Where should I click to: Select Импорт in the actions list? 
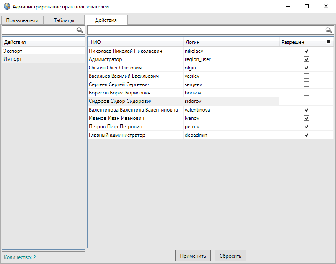pos(13,59)
